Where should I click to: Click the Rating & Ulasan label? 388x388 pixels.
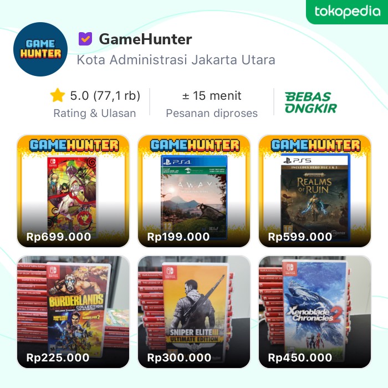95,113
